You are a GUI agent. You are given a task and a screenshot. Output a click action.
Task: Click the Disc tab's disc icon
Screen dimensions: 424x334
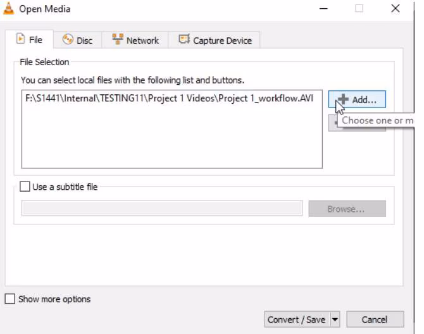coord(68,40)
